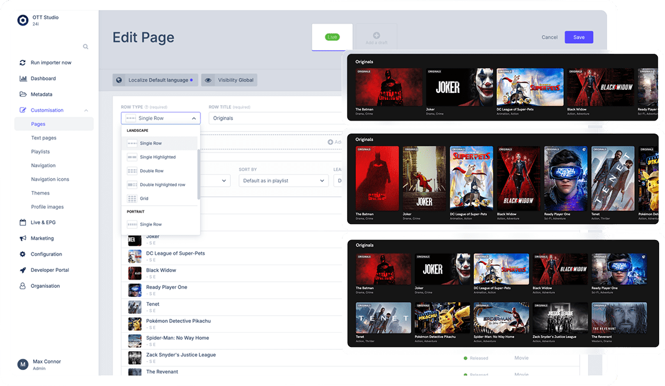Click the Live & EPG calendar icon
The image size is (665, 386).
tap(23, 222)
